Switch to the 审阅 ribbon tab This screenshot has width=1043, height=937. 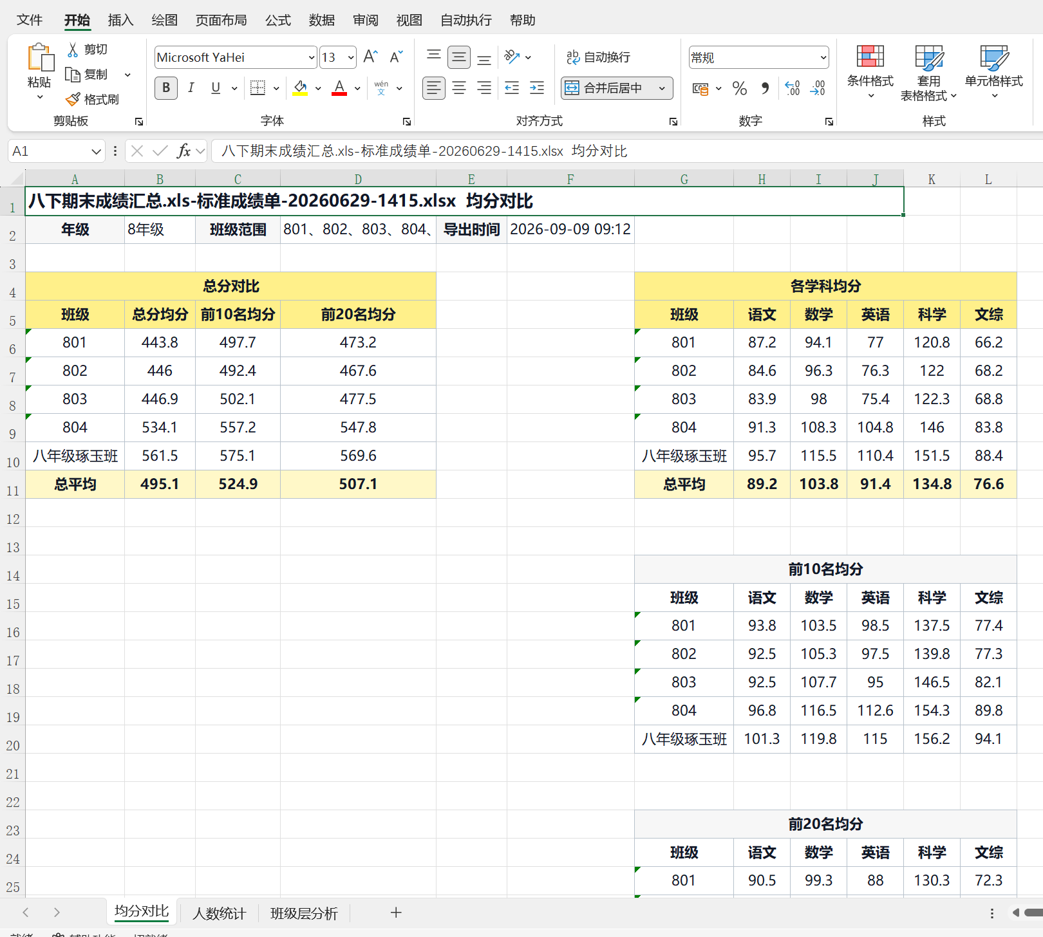coord(365,20)
